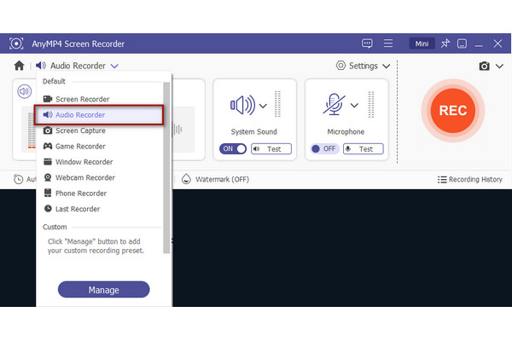The image size is (512, 341).
Task: Click the Settings gear icon
Action: 340,66
